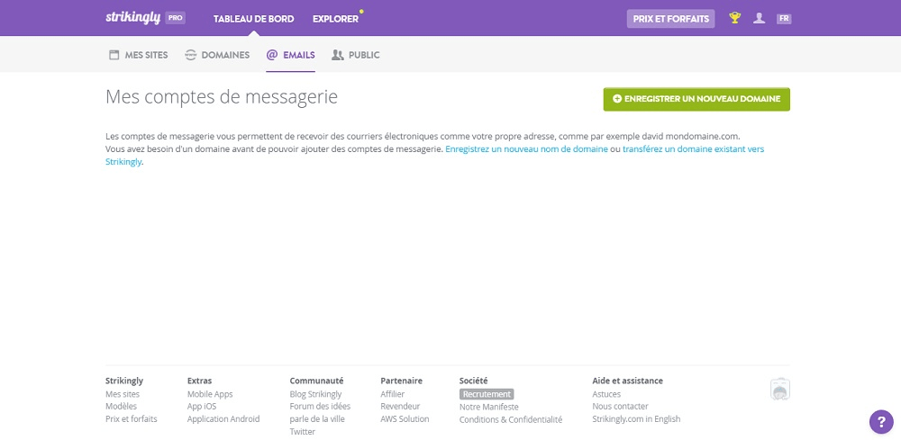Click Enregistrer un nouveau domaine button
The height and width of the screenshot is (440, 901).
(x=696, y=99)
